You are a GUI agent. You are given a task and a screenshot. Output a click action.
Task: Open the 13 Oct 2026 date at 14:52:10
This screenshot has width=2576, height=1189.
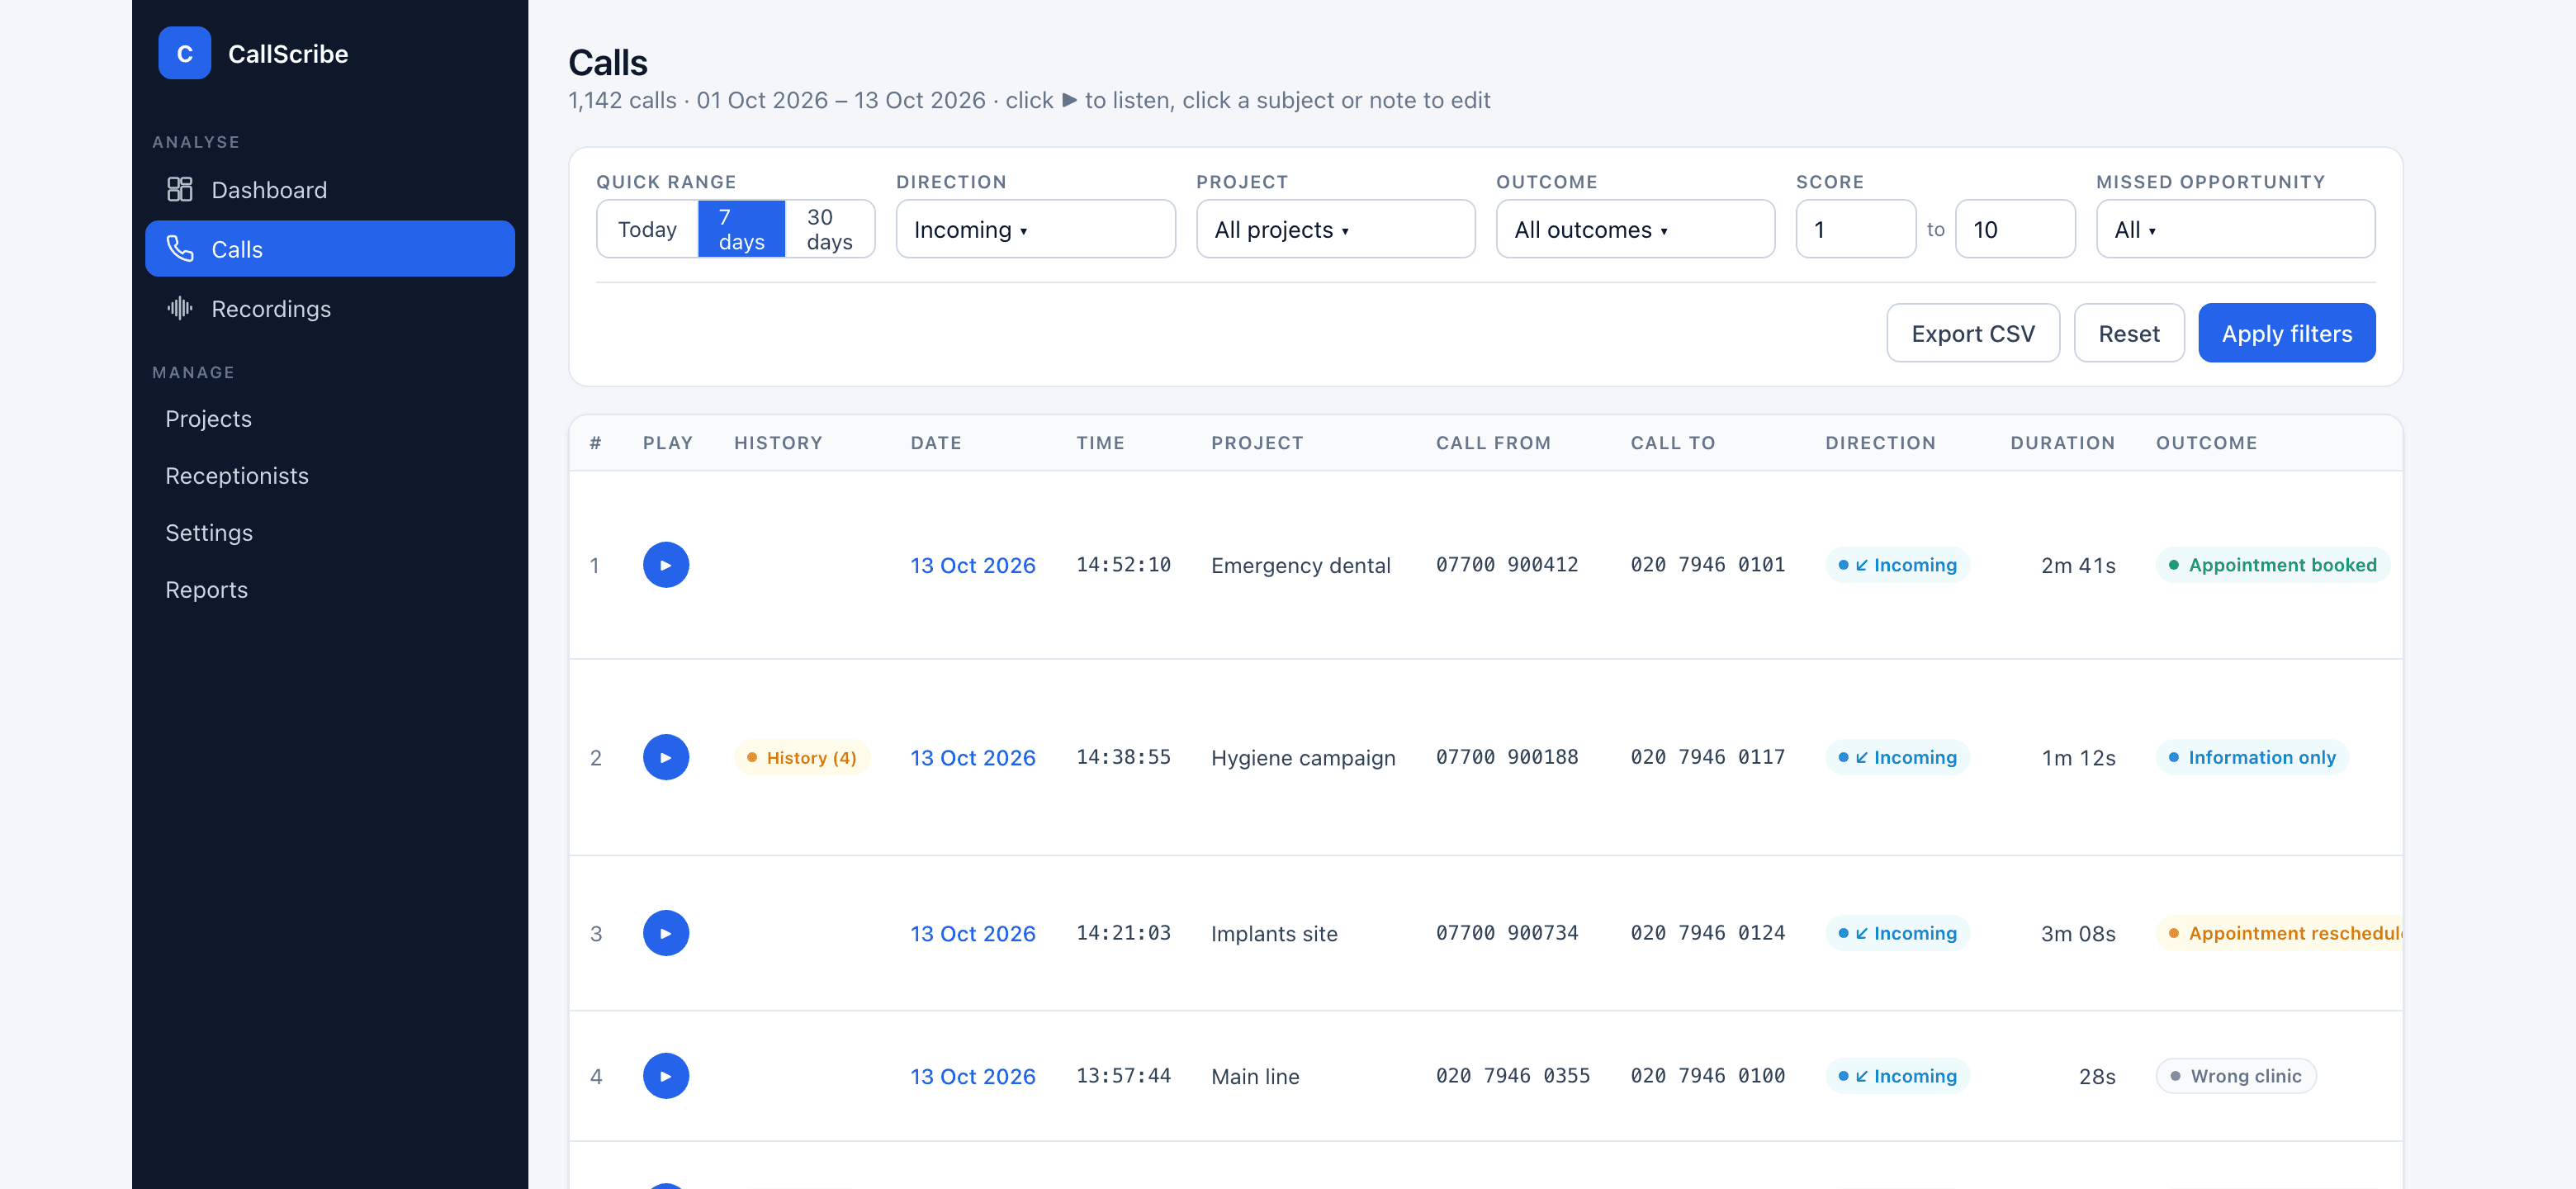point(972,565)
